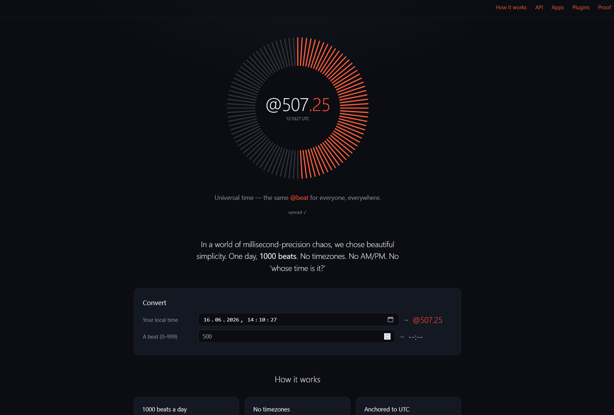Click the @507.25 beat clock display
This screenshot has height=415, width=614.
click(298, 105)
